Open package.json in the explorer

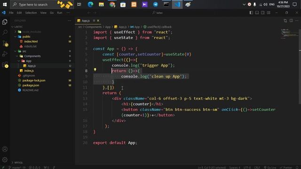pyautogui.click(x=31, y=85)
